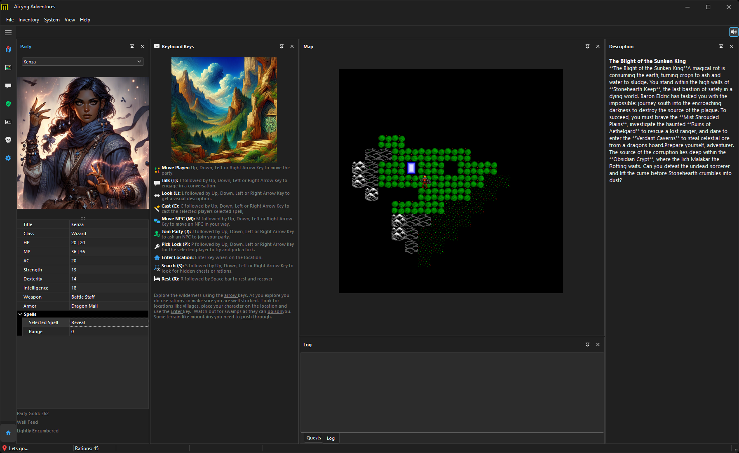This screenshot has width=739, height=453.
Task: Toggle auto-hide pin on the Map panel
Action: click(x=587, y=46)
